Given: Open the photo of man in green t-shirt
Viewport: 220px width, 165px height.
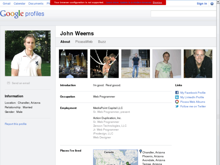Looking at the screenshot, I should coord(167,64).
